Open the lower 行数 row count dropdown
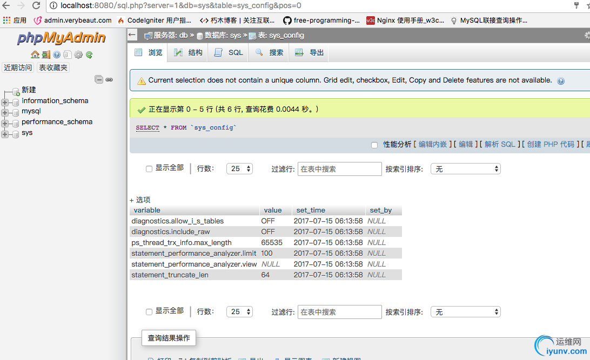The image size is (590, 360). tap(240, 311)
